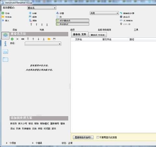
Task: Switch to the rename folders tab
Action: click(x=97, y=35)
